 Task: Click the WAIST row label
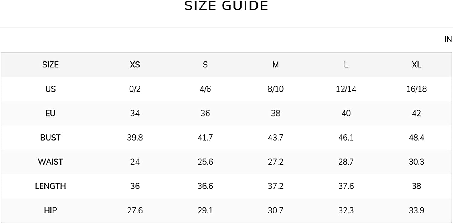50,162
